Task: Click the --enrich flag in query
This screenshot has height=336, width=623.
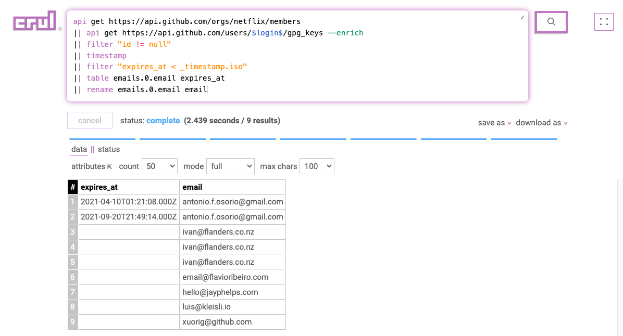Action: click(x=345, y=33)
